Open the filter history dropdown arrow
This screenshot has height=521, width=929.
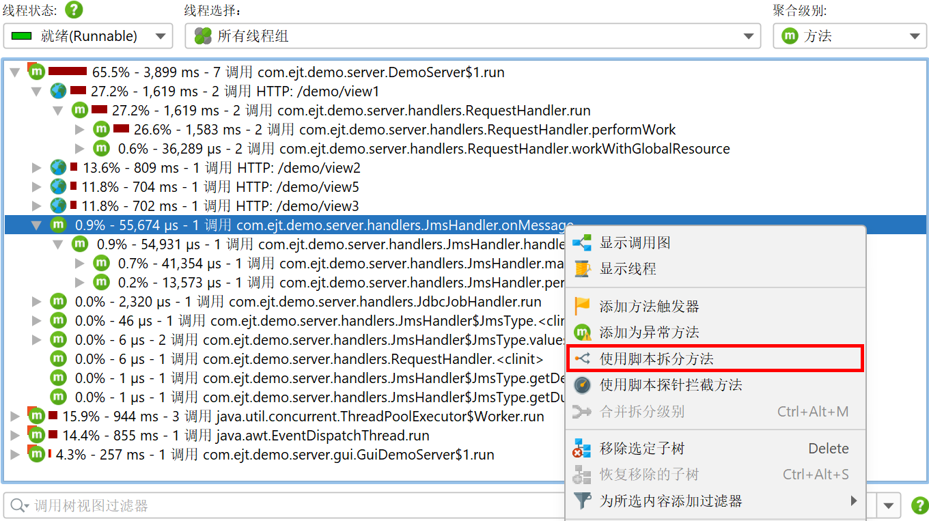pyautogui.click(x=888, y=506)
